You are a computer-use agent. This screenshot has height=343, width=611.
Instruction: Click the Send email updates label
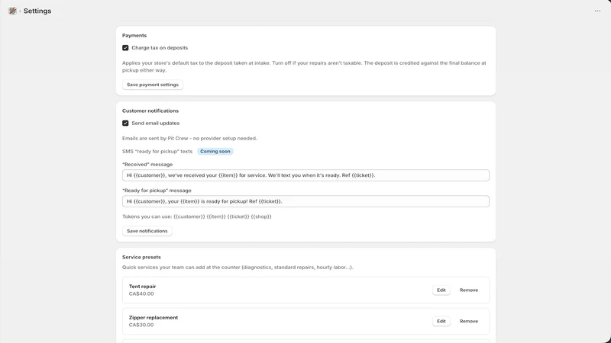[156, 123]
